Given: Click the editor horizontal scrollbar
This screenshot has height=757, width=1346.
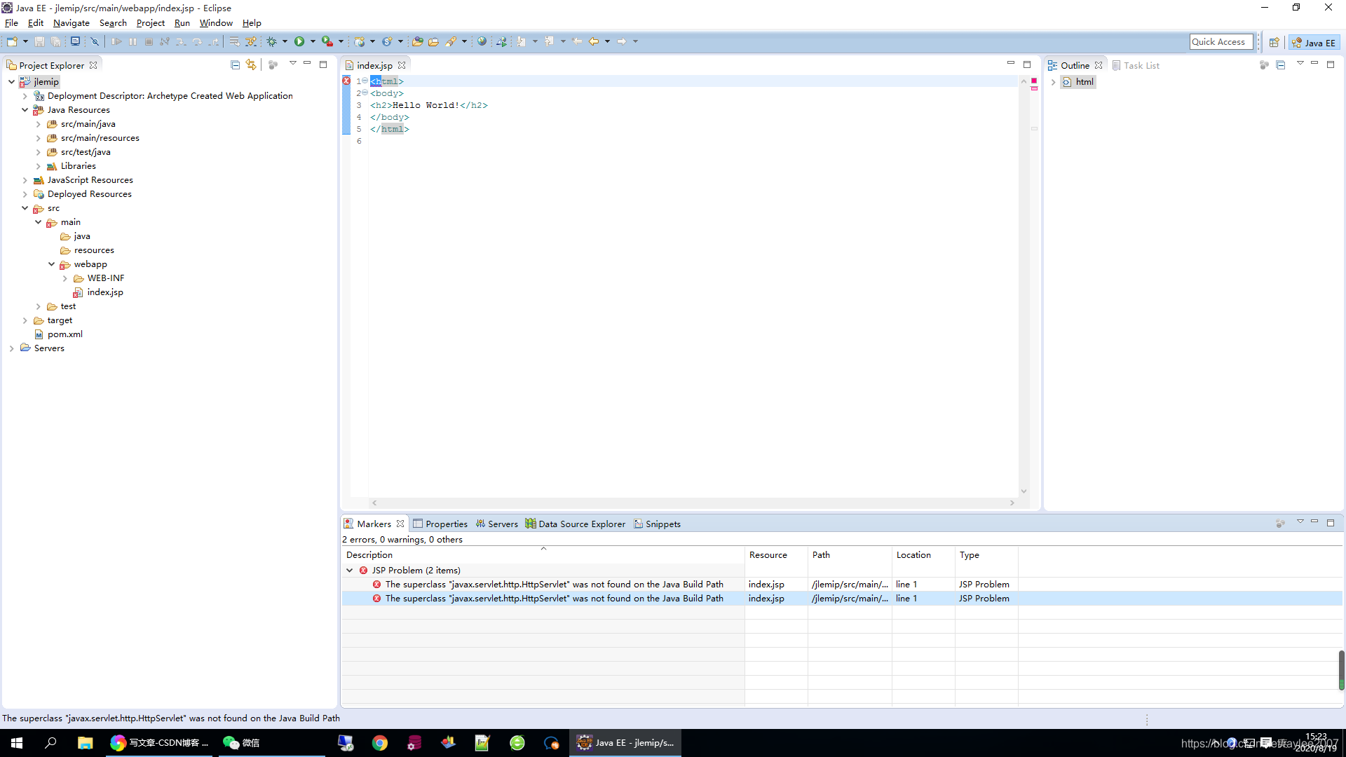Looking at the screenshot, I should [x=693, y=503].
